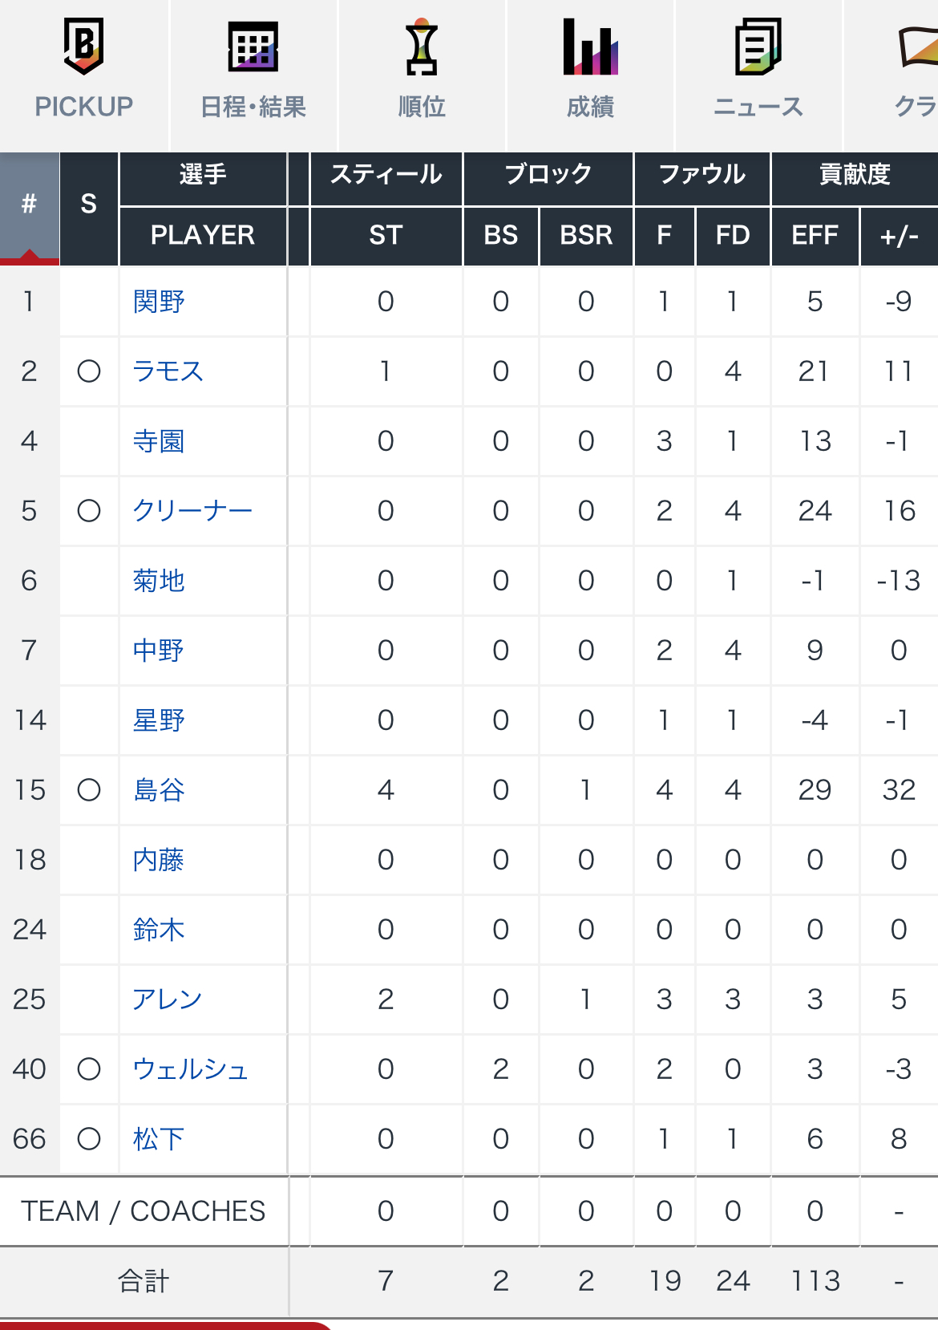The image size is (938, 1330).
Task: Sort table by EFF column header
Action: click(815, 236)
